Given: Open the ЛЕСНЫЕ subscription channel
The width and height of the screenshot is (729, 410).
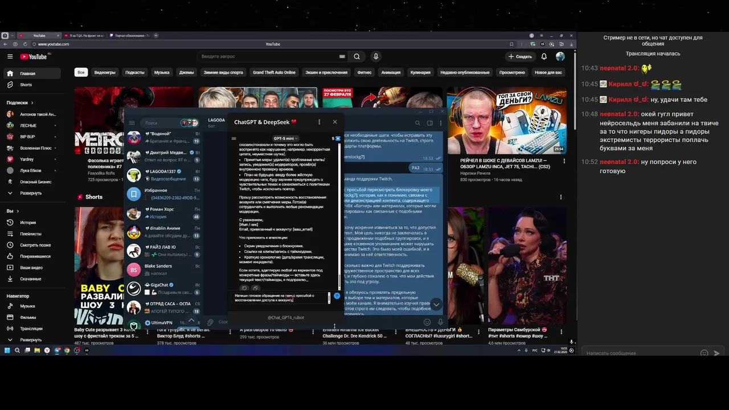Looking at the screenshot, I should (x=31, y=125).
